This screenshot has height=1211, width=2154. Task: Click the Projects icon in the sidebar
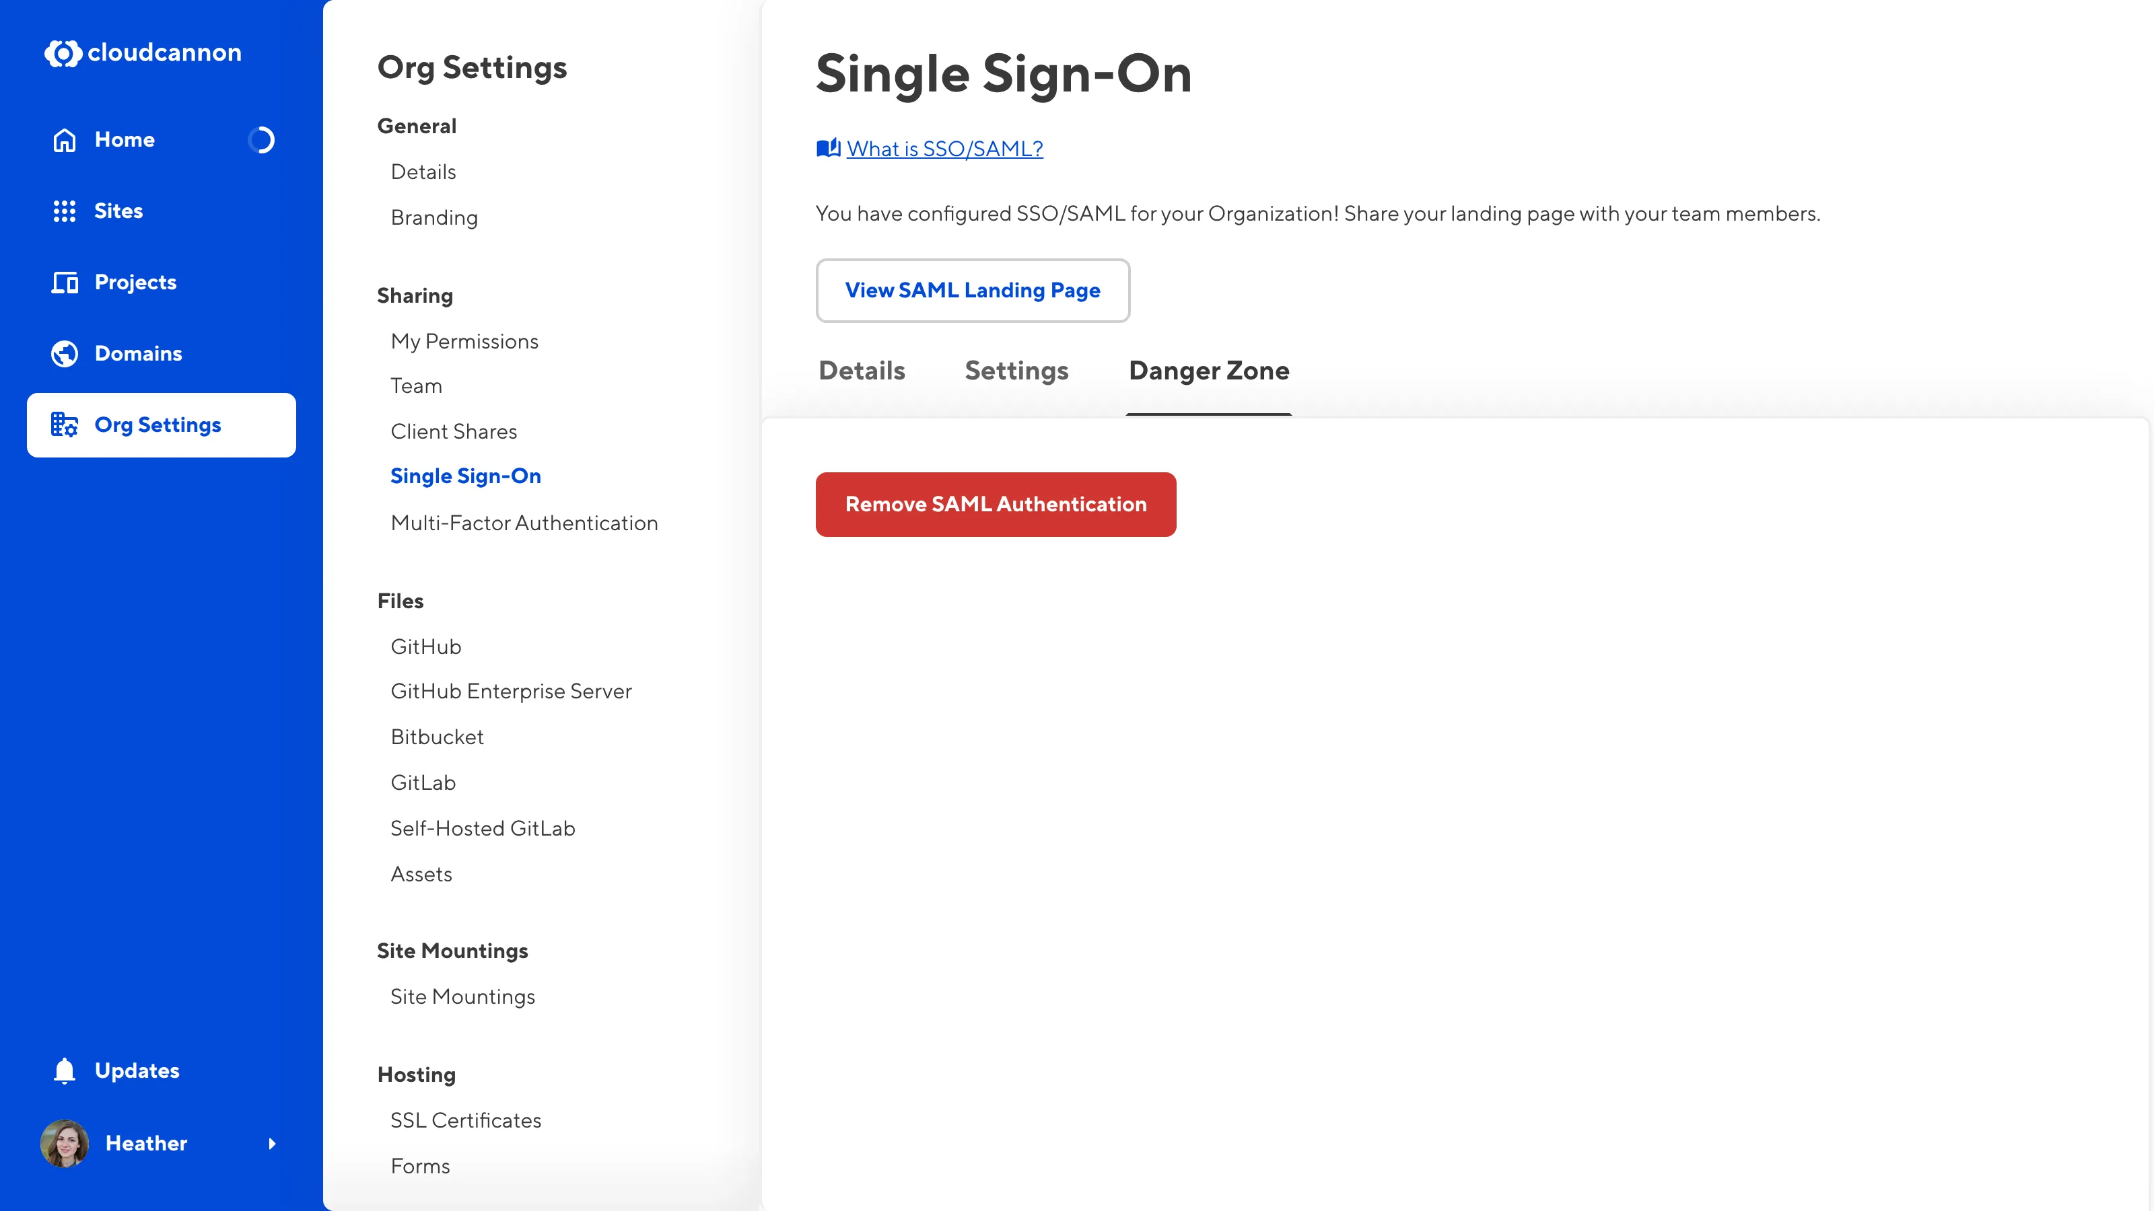tap(65, 282)
